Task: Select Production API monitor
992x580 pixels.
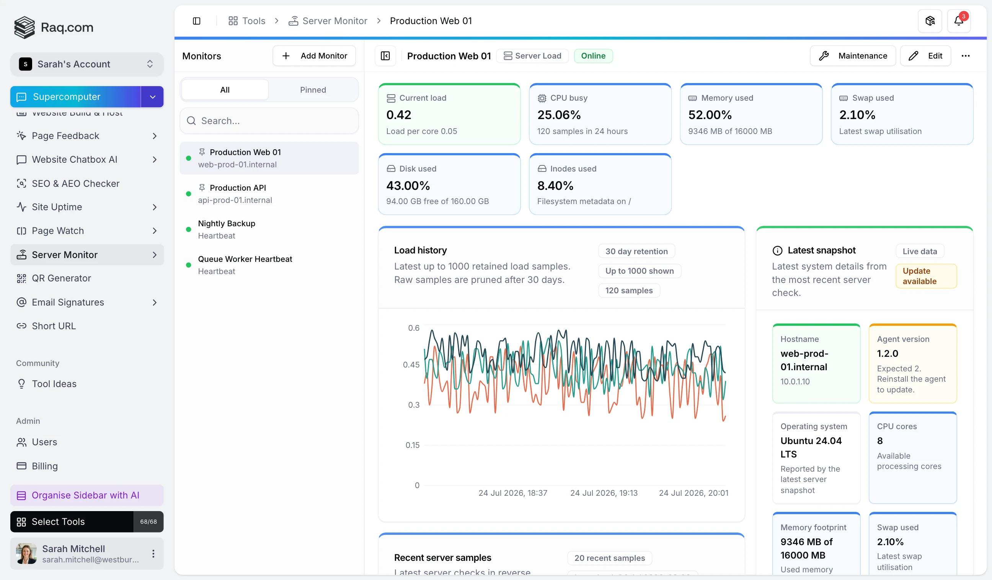Action: (269, 194)
